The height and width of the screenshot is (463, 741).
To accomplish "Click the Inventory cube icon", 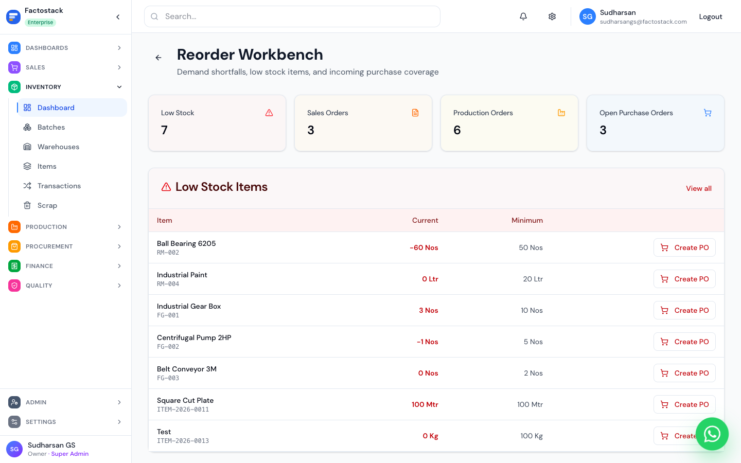I will [14, 87].
